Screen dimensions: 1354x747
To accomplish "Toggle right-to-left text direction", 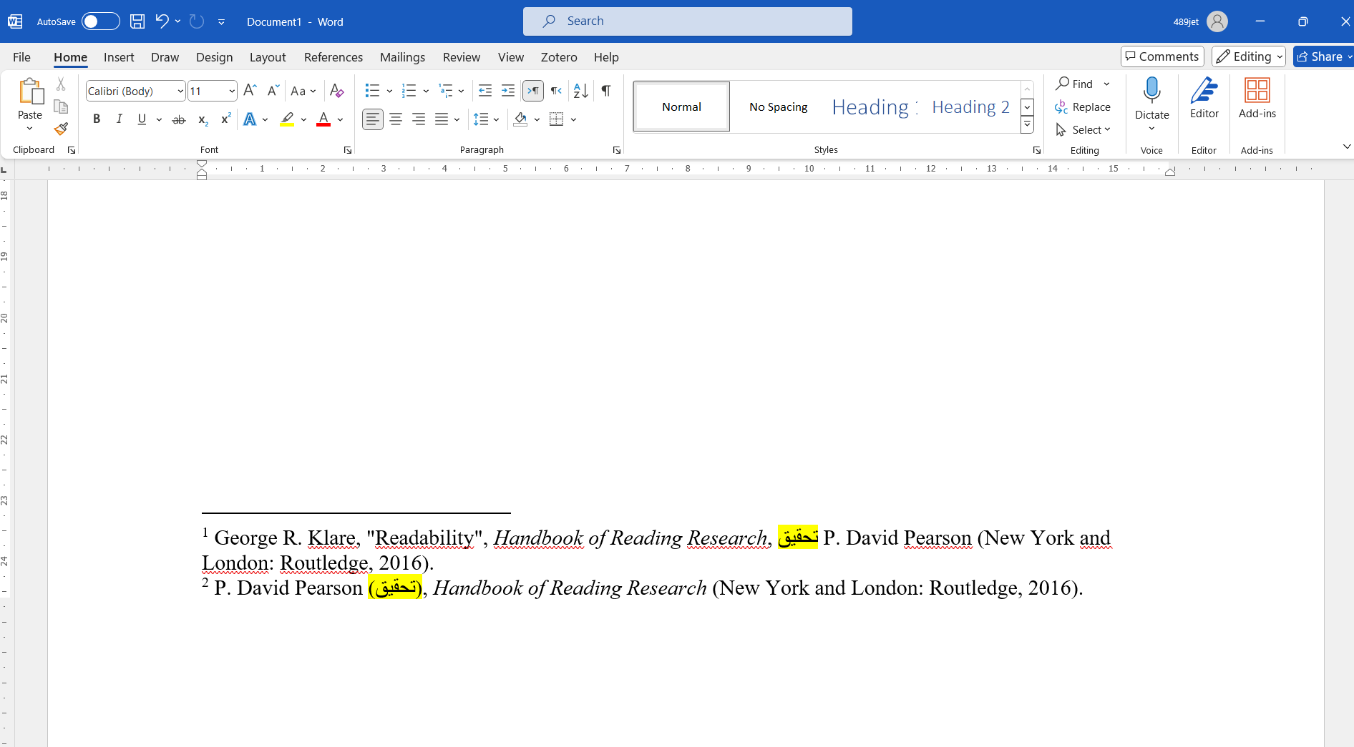I will coord(556,90).
